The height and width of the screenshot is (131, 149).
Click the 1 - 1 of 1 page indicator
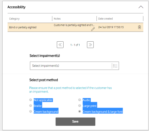pos(75,45)
